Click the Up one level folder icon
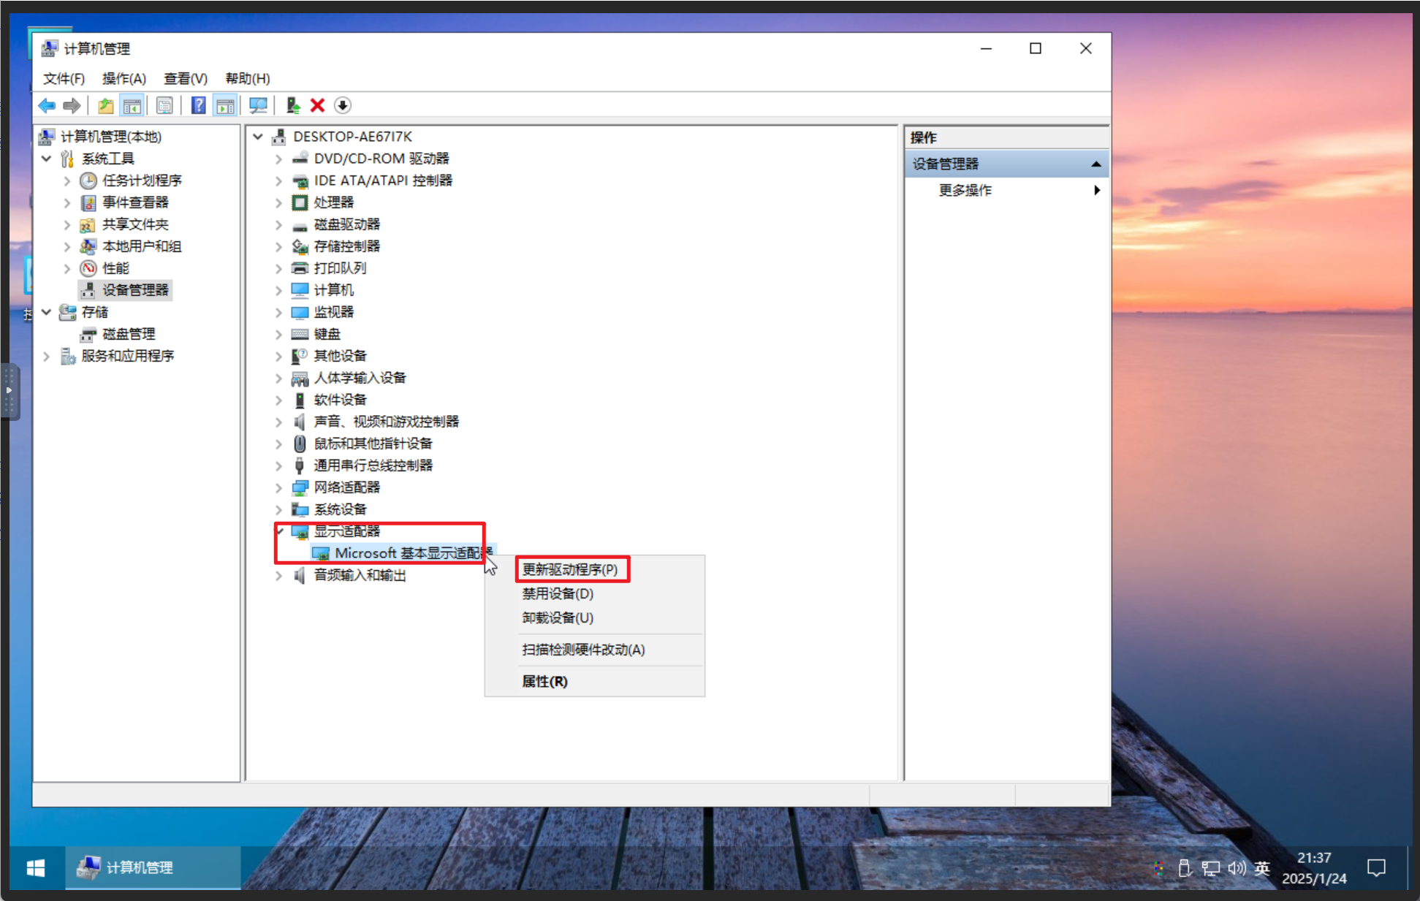The width and height of the screenshot is (1420, 901). tap(105, 105)
